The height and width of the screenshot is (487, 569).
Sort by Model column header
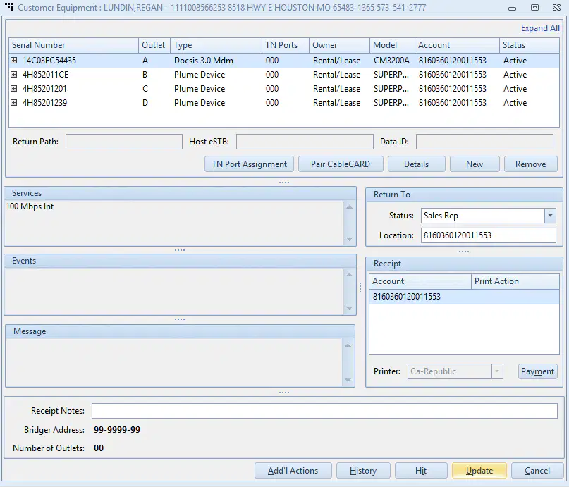(x=392, y=45)
